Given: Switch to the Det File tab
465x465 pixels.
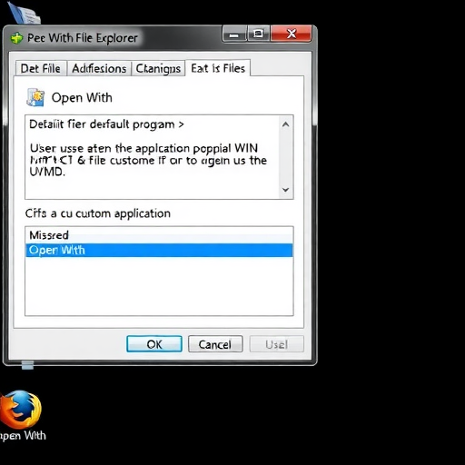Looking at the screenshot, I should [41, 68].
